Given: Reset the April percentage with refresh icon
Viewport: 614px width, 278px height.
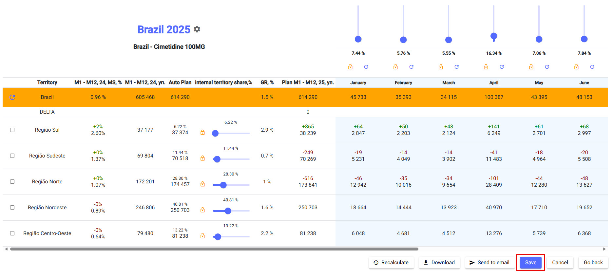Looking at the screenshot, I should click(502, 67).
